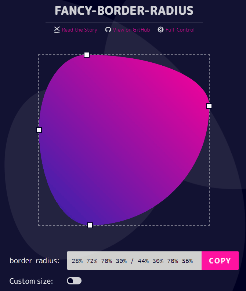
Task: Select the bottom edge square handle
Action: click(x=90, y=225)
